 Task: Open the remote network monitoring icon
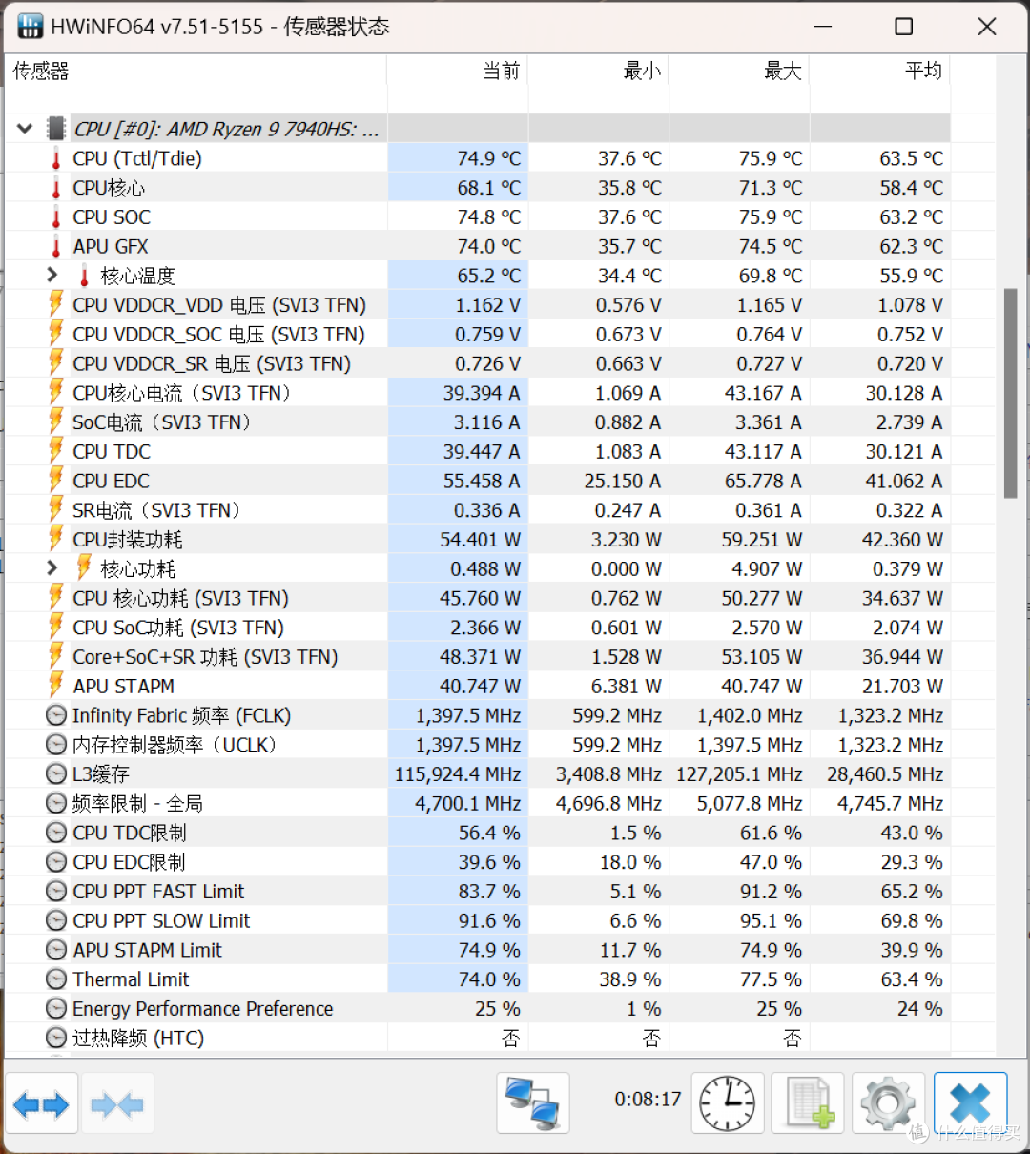click(x=533, y=1103)
